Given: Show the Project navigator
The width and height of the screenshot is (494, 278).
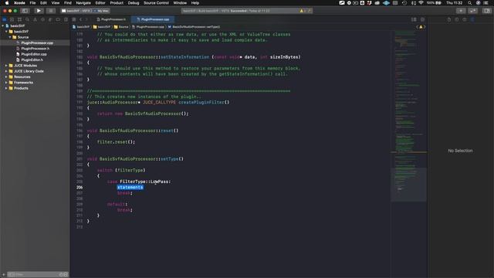Looking at the screenshot, I should click(x=5, y=19).
